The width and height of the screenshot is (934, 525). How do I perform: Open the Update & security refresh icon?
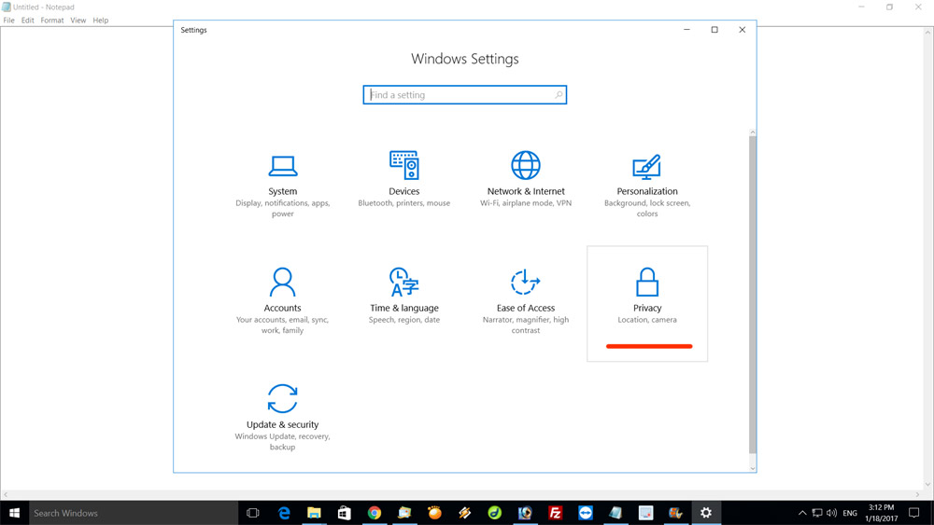[282, 398]
